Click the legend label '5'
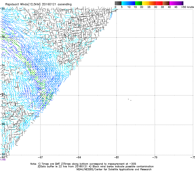Viewport: 195px width, 171px height. (122, 7)
